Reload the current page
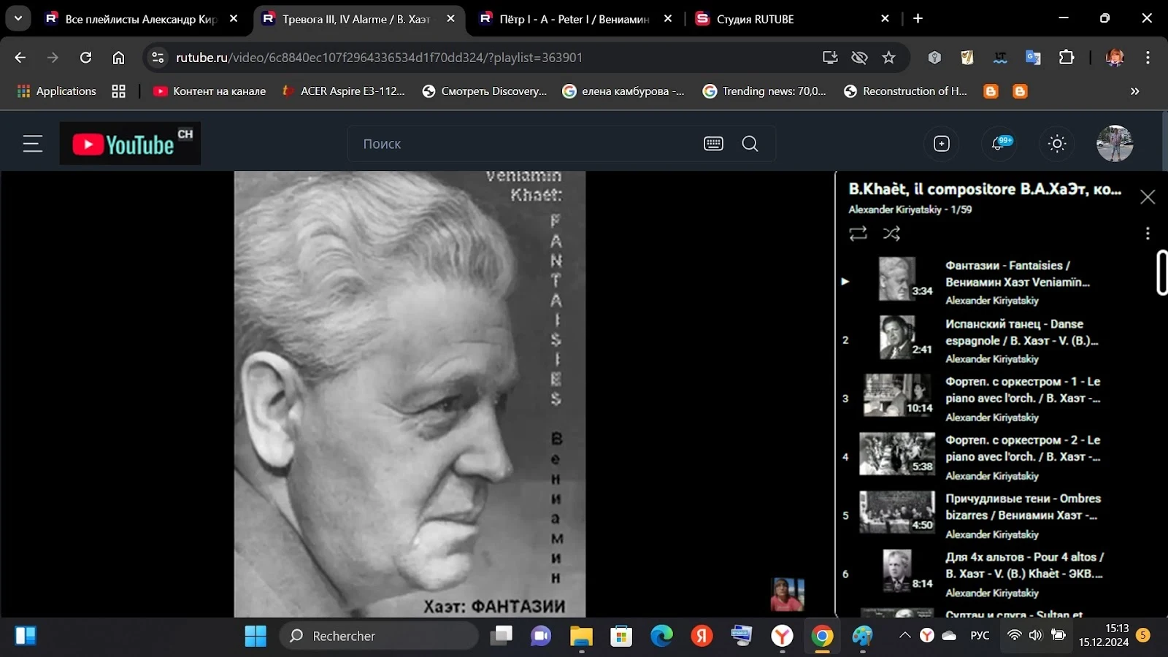 (x=85, y=58)
